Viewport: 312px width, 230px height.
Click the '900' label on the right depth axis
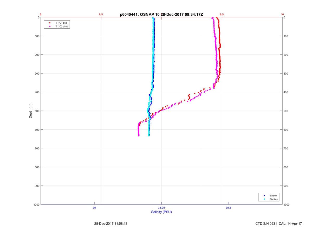pyautogui.click(x=286, y=186)
